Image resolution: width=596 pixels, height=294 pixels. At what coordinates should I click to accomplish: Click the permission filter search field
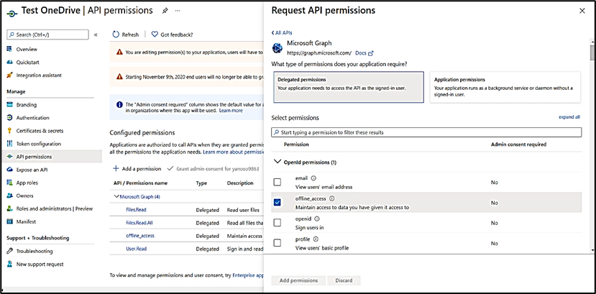(426, 132)
